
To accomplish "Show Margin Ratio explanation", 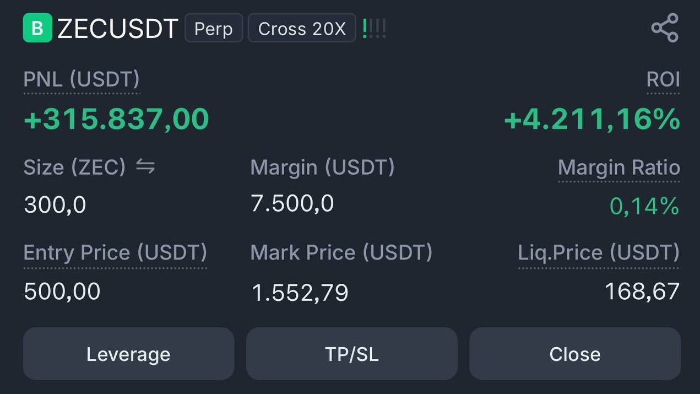I will (619, 168).
